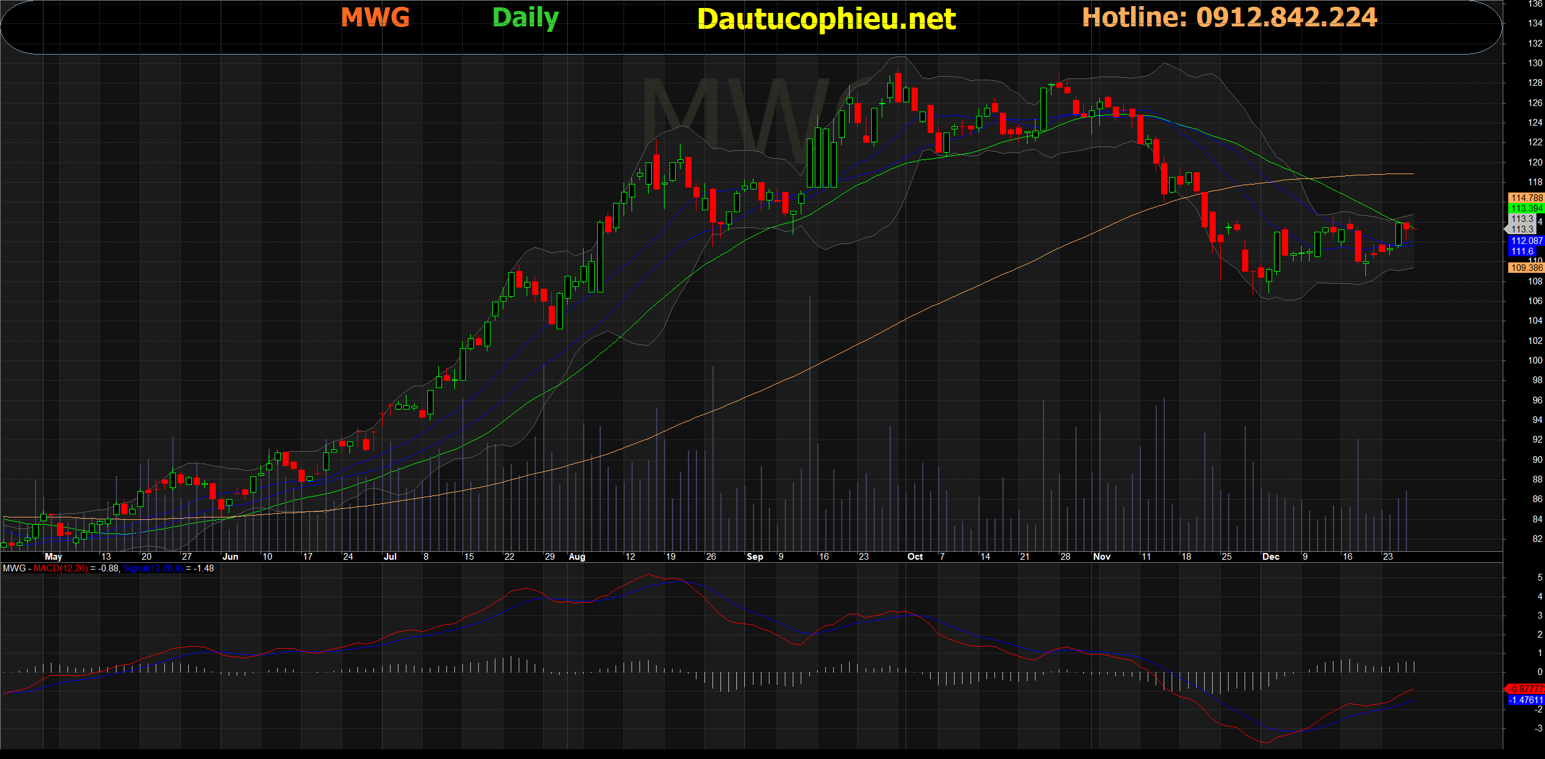This screenshot has height=759, width=1545.
Task: Click the Aug label on date axis
Action: coord(577,557)
